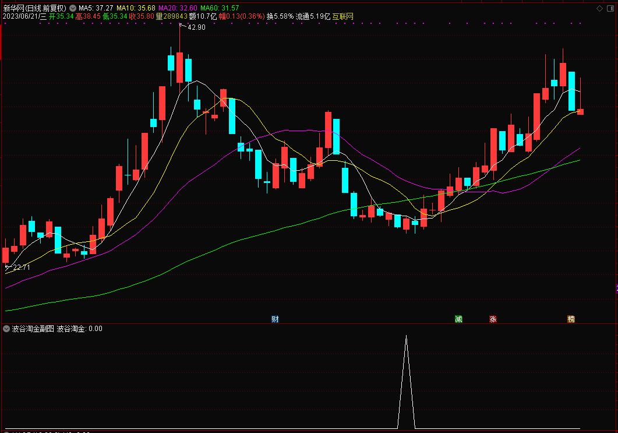Screen dimensions: 618x433
Task: Click the date 2023/06/21/三
Action: (x=24, y=16)
